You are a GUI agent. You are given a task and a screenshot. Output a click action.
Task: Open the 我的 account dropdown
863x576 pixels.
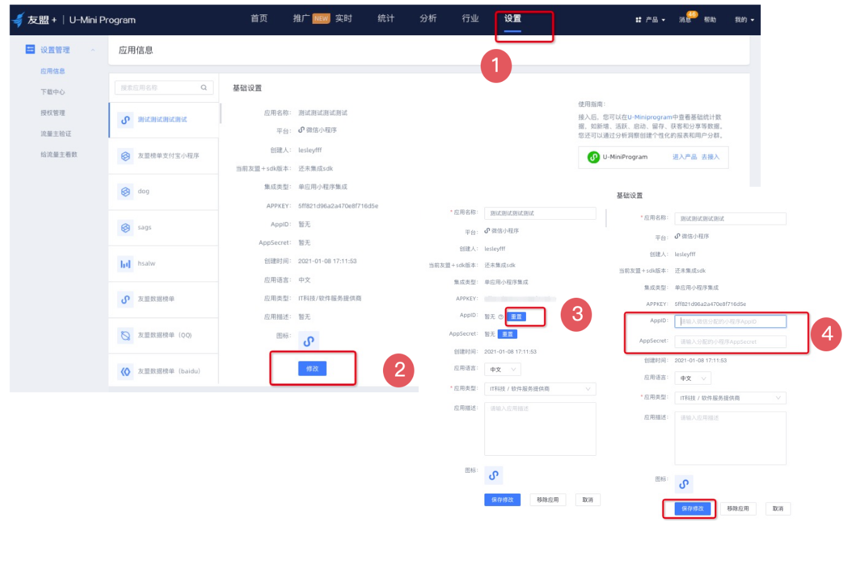pos(744,20)
